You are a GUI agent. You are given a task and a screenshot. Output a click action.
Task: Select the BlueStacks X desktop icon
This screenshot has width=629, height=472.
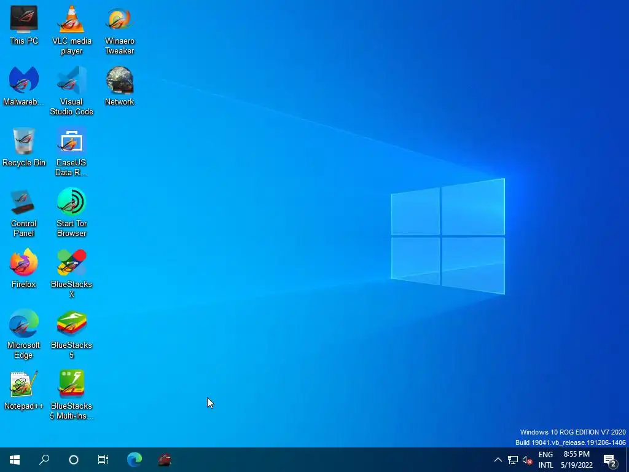pyautogui.click(x=71, y=273)
